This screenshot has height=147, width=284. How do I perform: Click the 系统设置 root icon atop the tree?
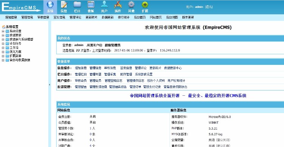[4, 27]
